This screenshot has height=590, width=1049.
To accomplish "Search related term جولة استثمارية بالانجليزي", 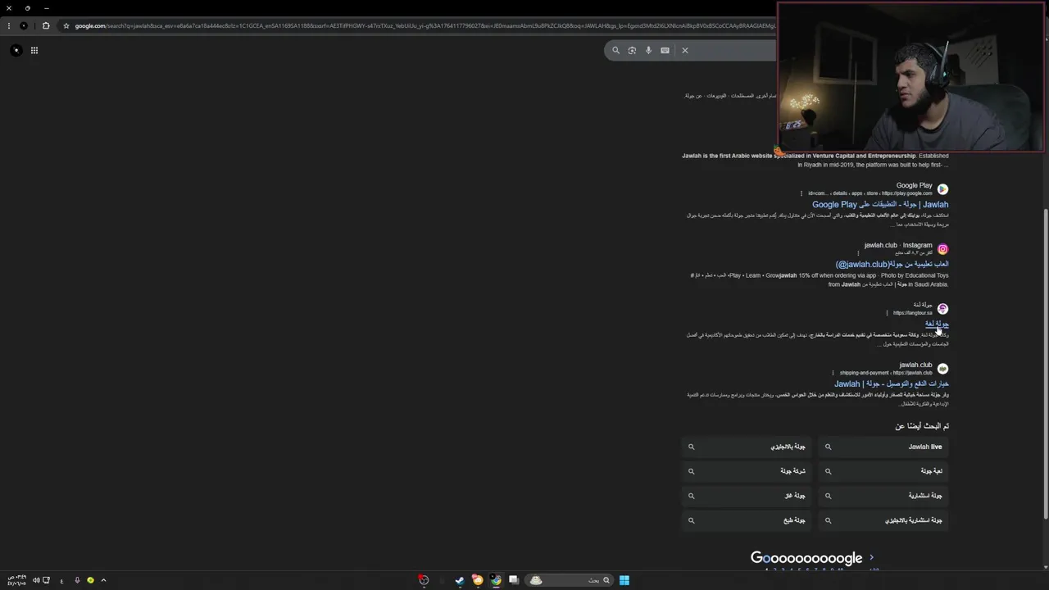I will coord(883,520).
